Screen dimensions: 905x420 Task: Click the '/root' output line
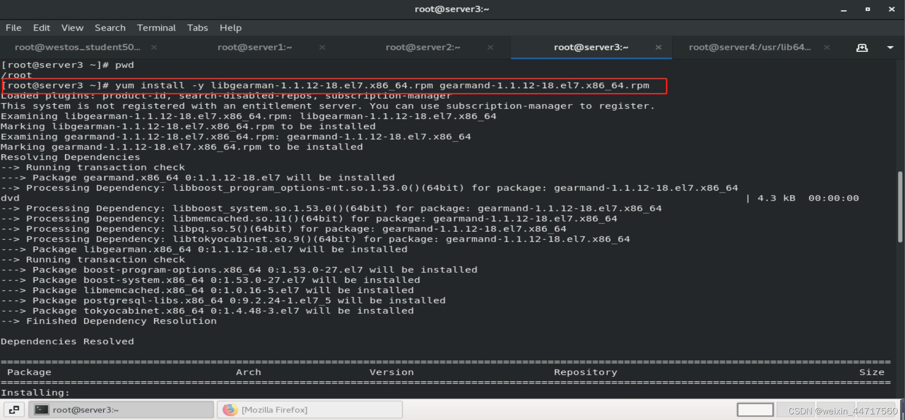(17, 76)
